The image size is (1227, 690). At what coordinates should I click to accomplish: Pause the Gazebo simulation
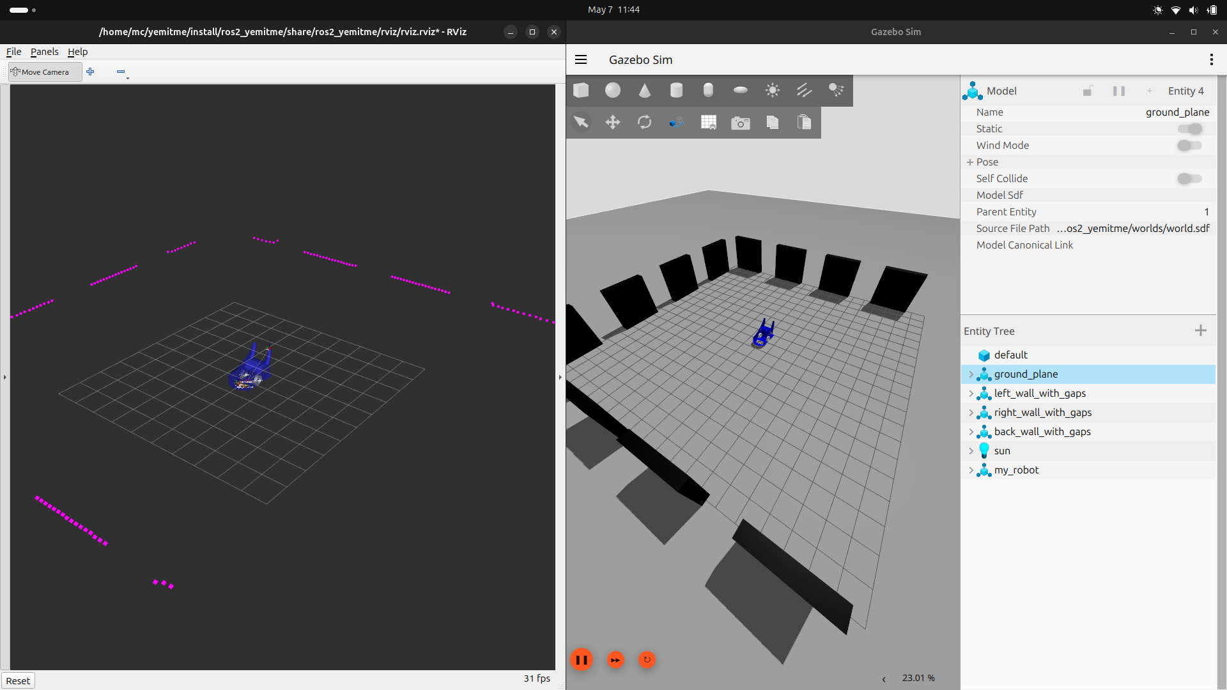coord(582,660)
